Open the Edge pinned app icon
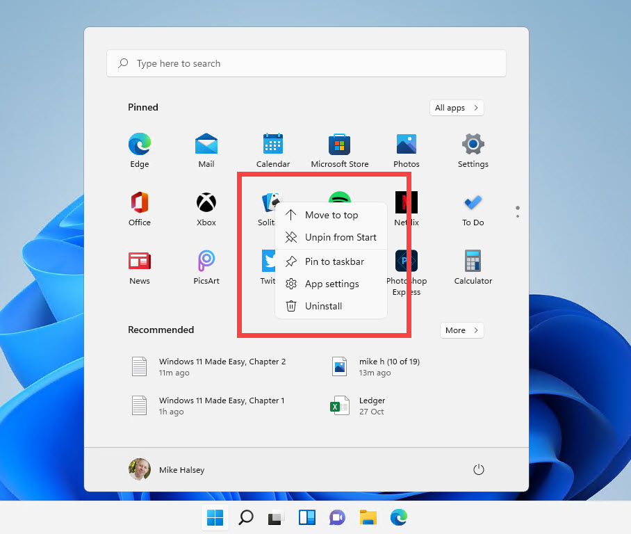 [139, 145]
